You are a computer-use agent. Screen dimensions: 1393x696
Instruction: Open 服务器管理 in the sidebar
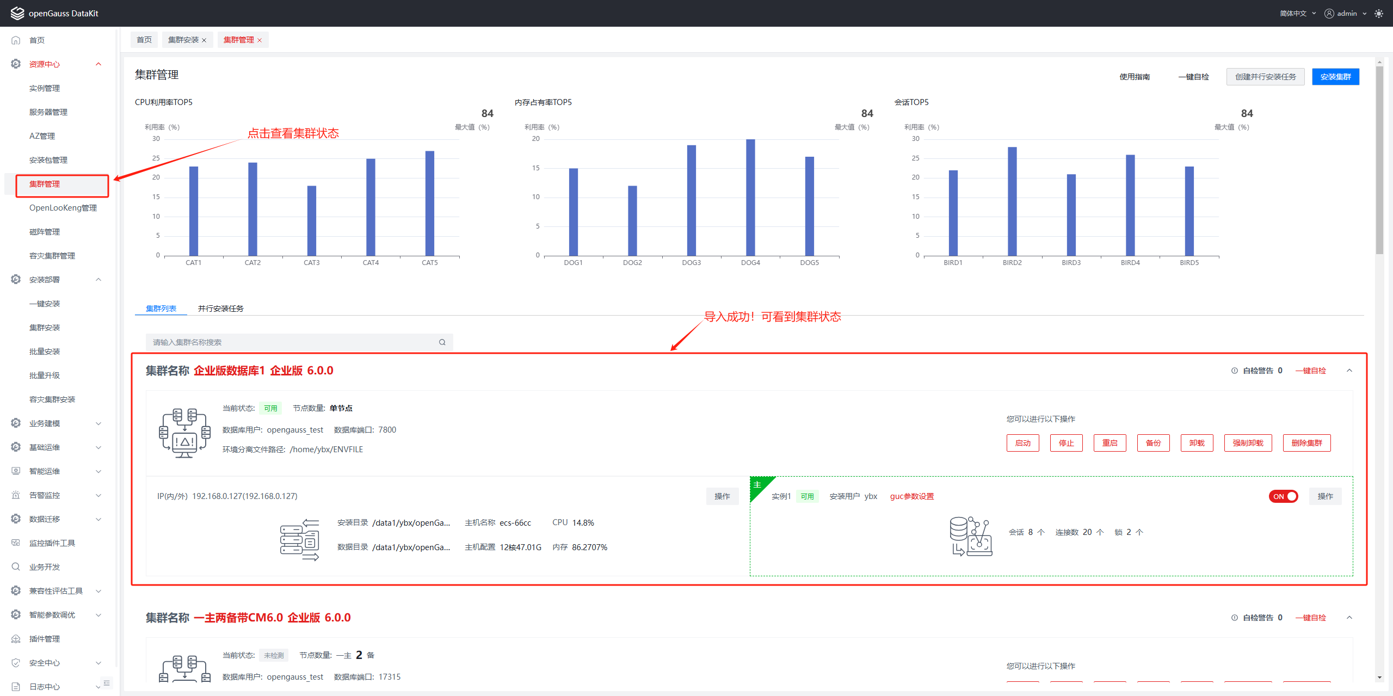pyautogui.click(x=48, y=112)
